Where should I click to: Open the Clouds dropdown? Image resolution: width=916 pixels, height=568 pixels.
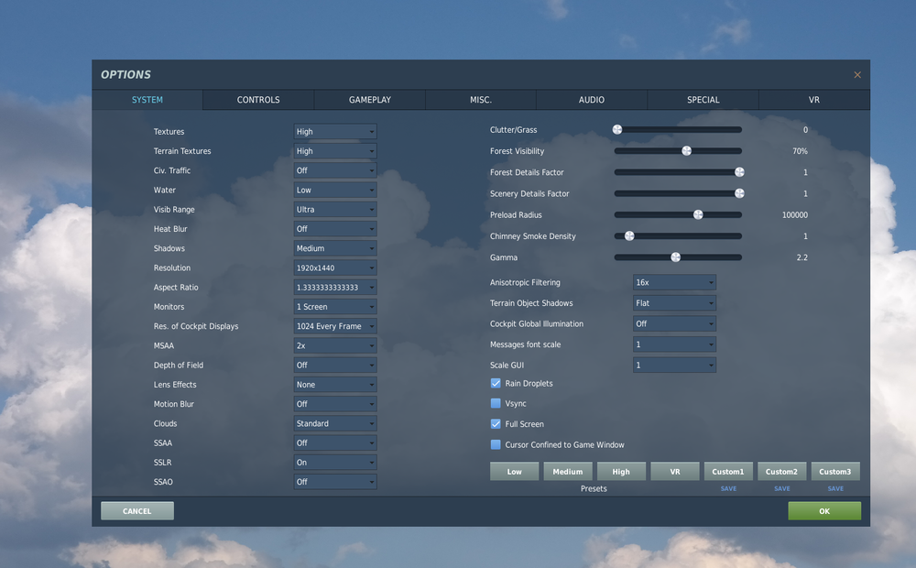click(x=334, y=423)
